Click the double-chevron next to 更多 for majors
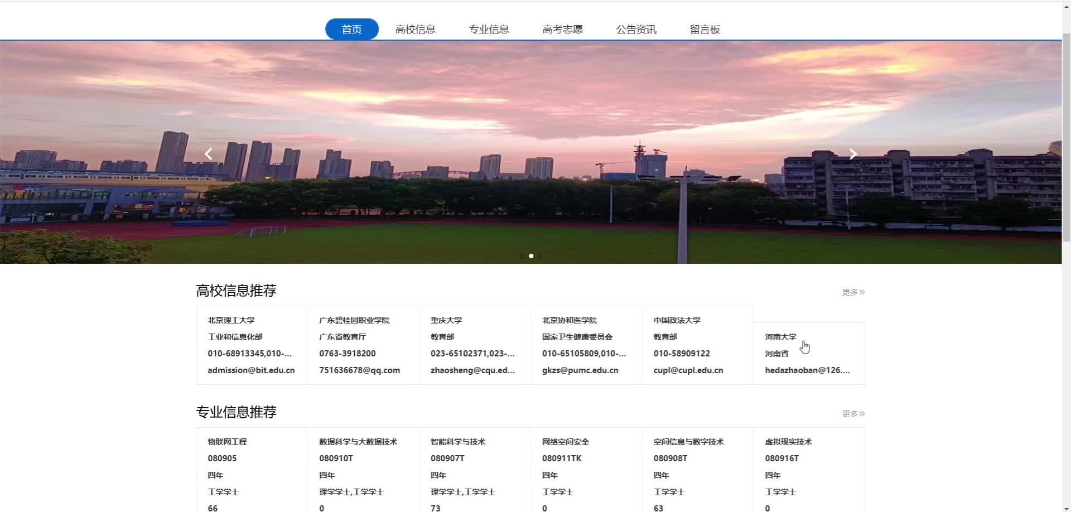The width and height of the screenshot is (1071, 512). (861, 413)
